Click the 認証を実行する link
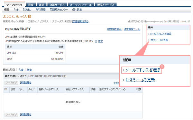The width and height of the screenshot is (193, 120). 80,21
